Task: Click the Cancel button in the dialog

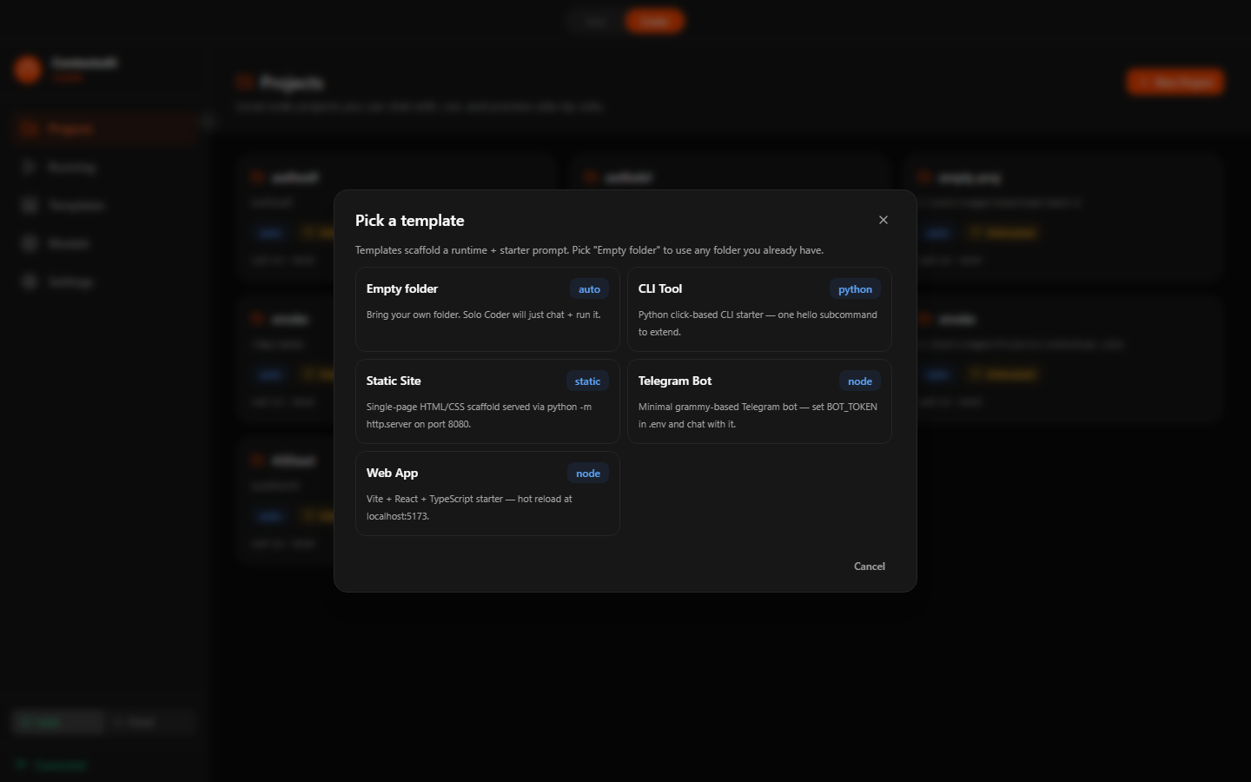Action: tap(870, 567)
